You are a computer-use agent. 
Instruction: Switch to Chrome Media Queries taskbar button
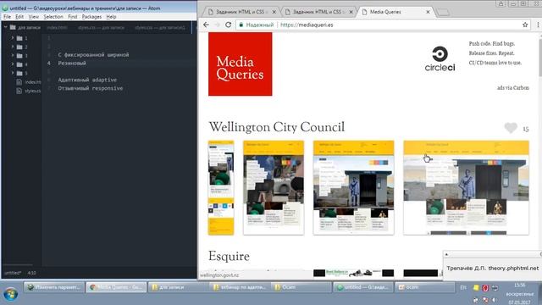[116, 287]
